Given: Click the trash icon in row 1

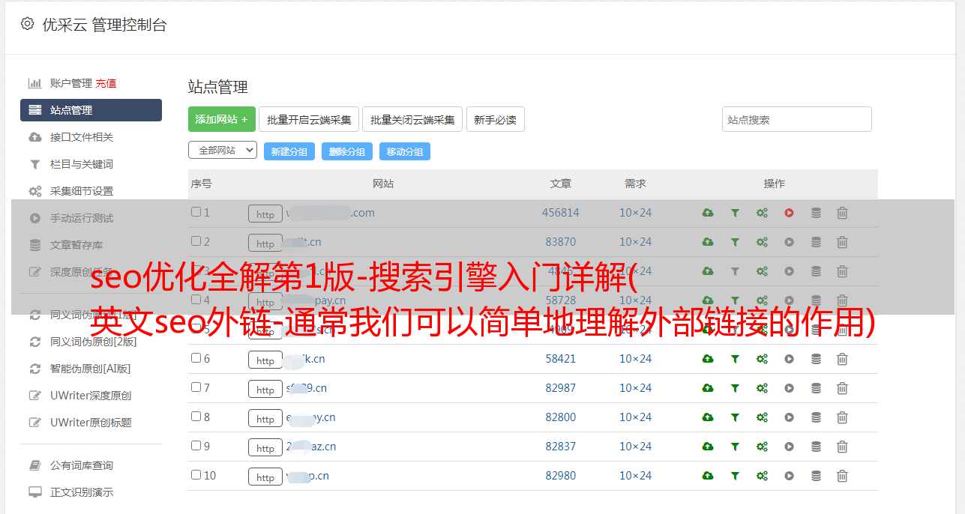Looking at the screenshot, I should 842,213.
